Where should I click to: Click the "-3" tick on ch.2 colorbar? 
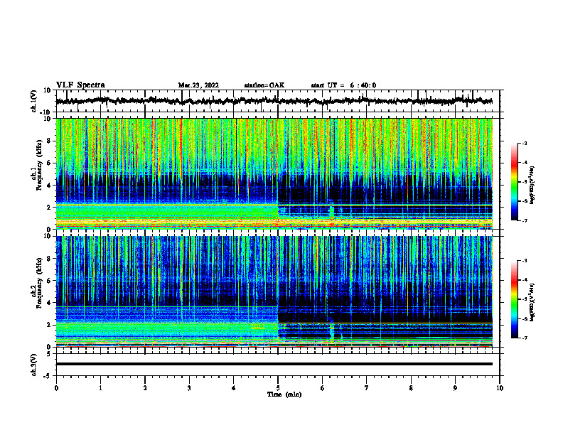(x=525, y=261)
